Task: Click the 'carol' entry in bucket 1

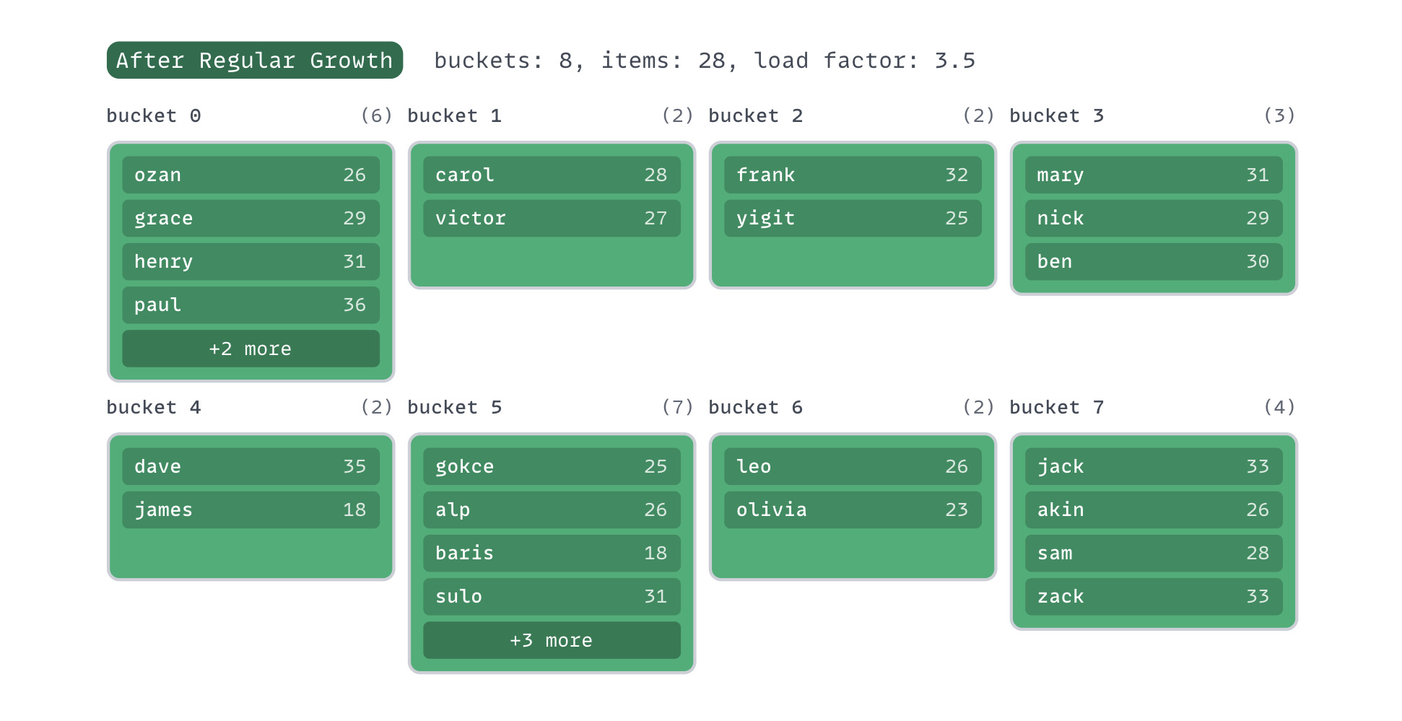Action: 552,175
